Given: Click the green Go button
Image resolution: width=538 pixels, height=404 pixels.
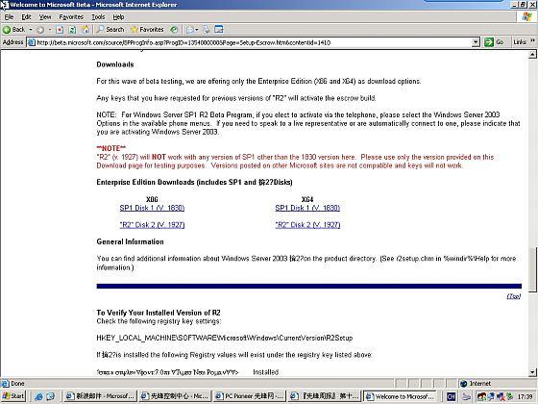Looking at the screenshot, I should click(494, 42).
